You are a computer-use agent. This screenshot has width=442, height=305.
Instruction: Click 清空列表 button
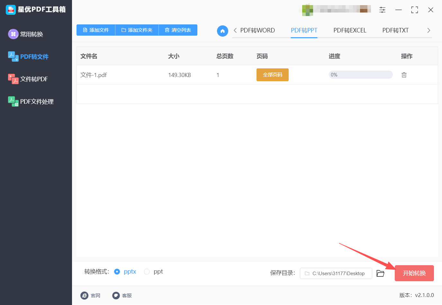tap(178, 30)
